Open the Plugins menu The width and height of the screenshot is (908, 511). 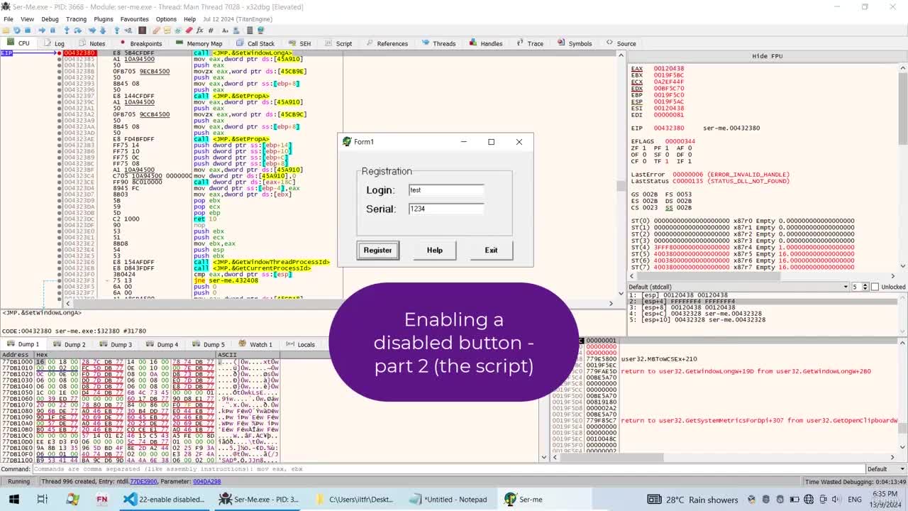click(x=103, y=19)
